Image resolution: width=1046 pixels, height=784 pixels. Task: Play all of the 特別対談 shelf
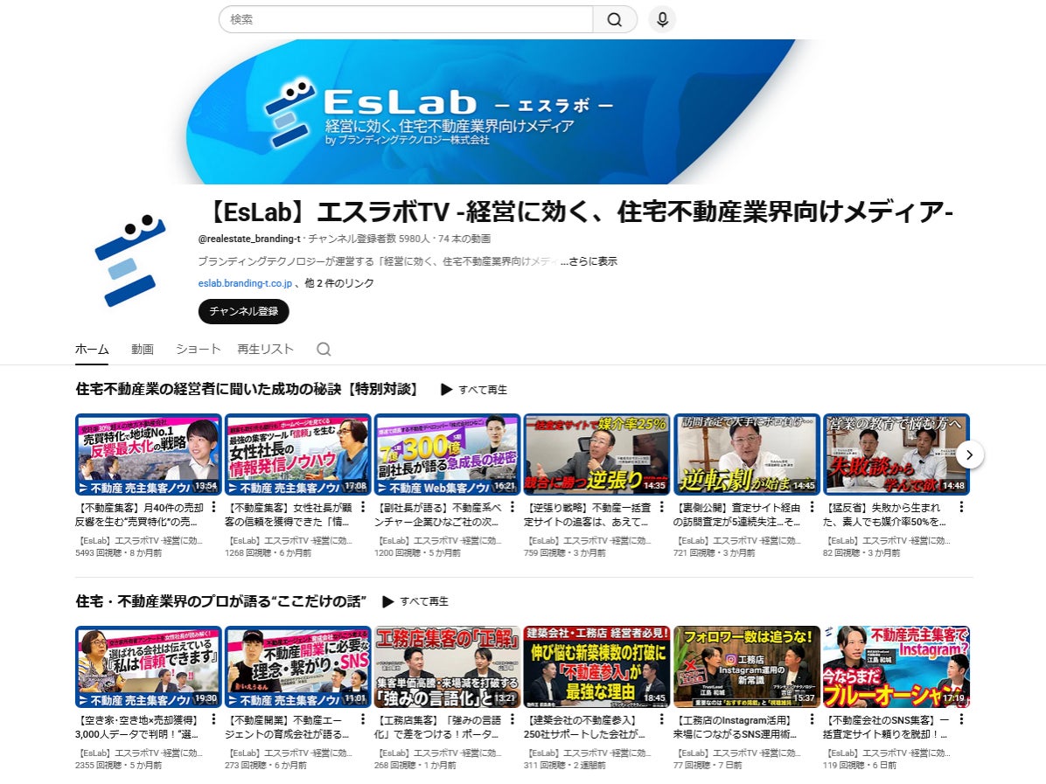coord(474,389)
